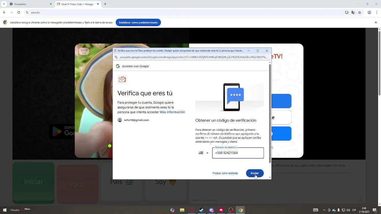The height and width of the screenshot is (214, 381).
Task: Click the touch keyboard tray icon
Action: pyautogui.click(x=316, y=210)
